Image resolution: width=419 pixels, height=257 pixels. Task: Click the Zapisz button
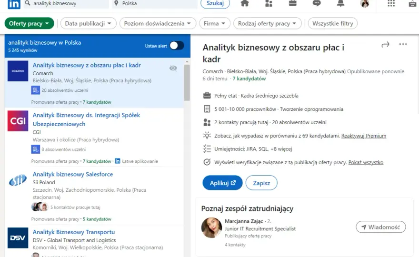[261, 183]
